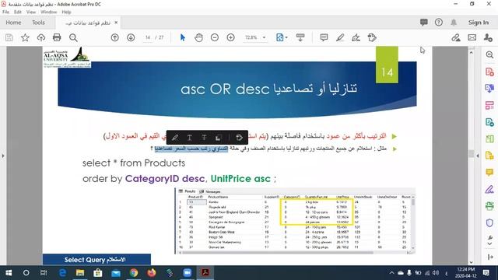This screenshot has height=280, width=498.
Task: Close the open document tab
Action: click(x=116, y=23)
